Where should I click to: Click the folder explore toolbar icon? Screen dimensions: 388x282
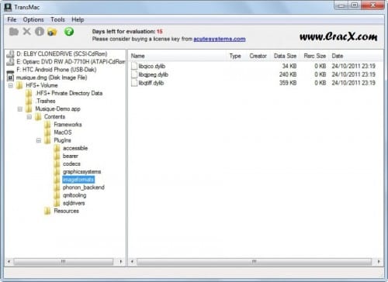[53, 32]
